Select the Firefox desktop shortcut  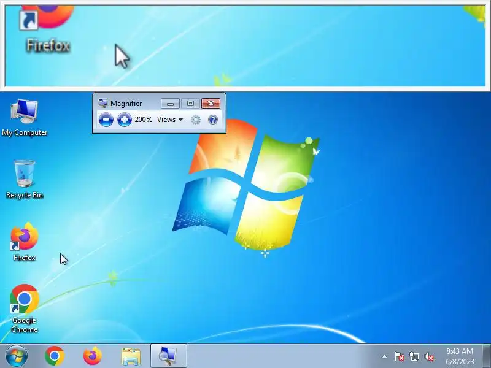pos(25,242)
